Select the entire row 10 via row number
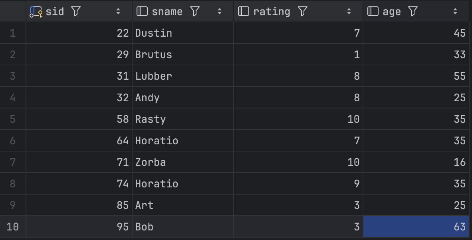 point(13,226)
